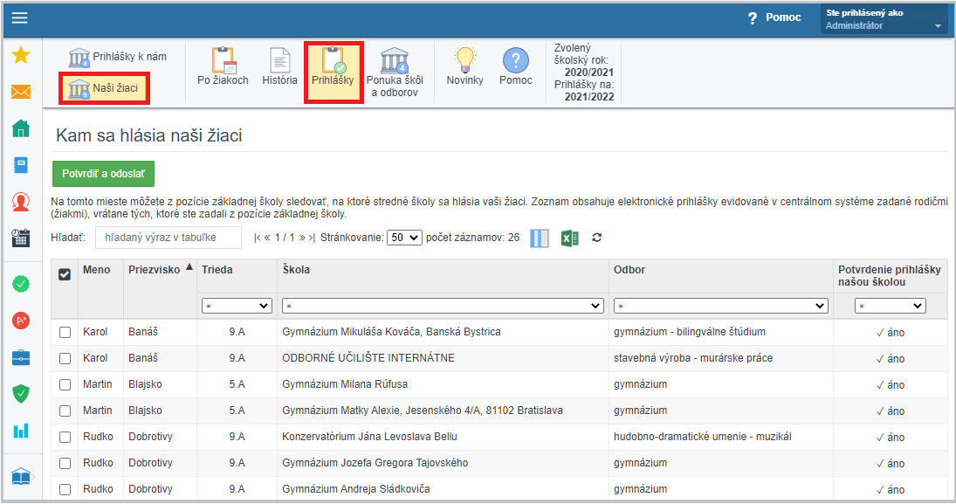Open the column settings icon
Screen dimensions: 956x504
(540, 238)
